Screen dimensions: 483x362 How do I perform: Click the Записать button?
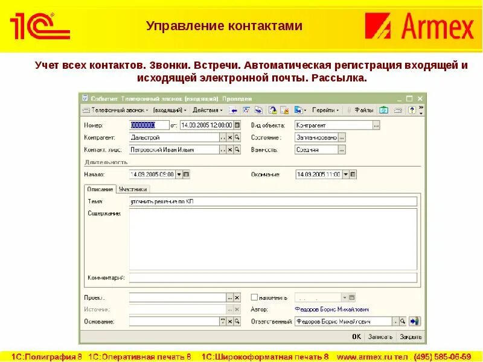click(380, 337)
